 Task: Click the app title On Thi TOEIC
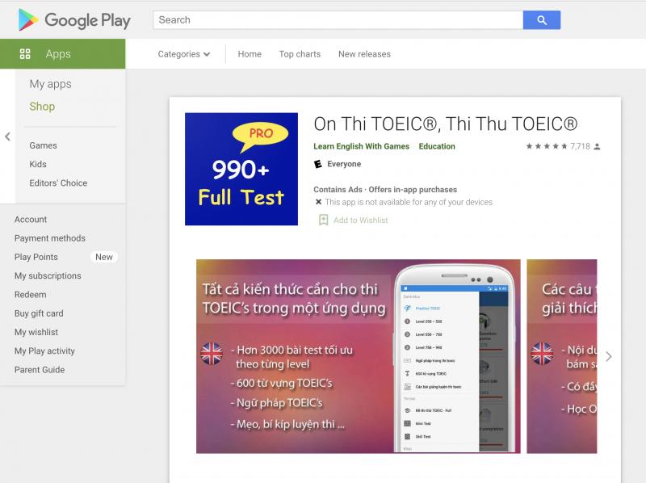click(446, 124)
